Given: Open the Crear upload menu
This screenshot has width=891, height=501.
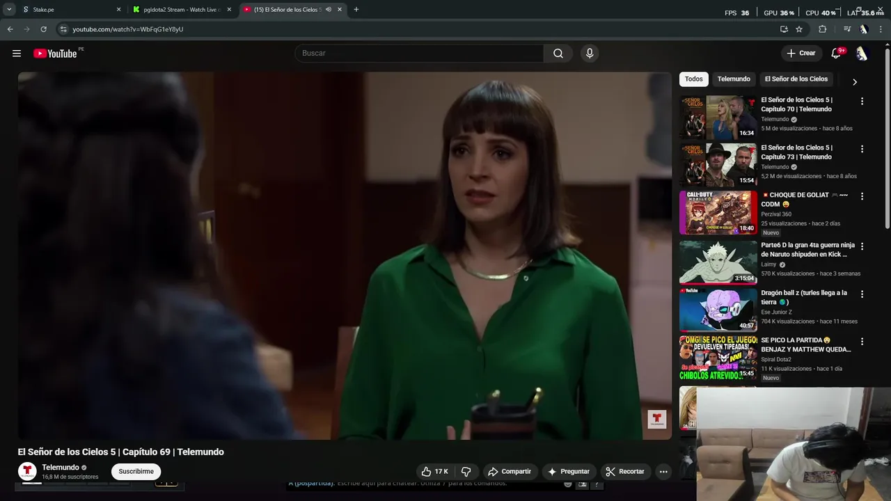Looking at the screenshot, I should coord(801,54).
